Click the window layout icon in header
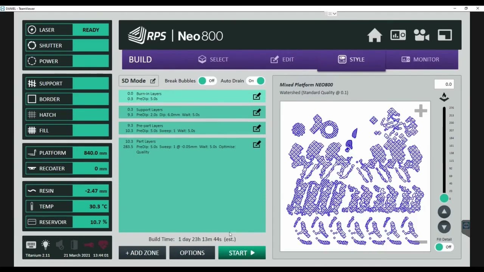Image resolution: width=484 pixels, height=272 pixels. point(445,36)
